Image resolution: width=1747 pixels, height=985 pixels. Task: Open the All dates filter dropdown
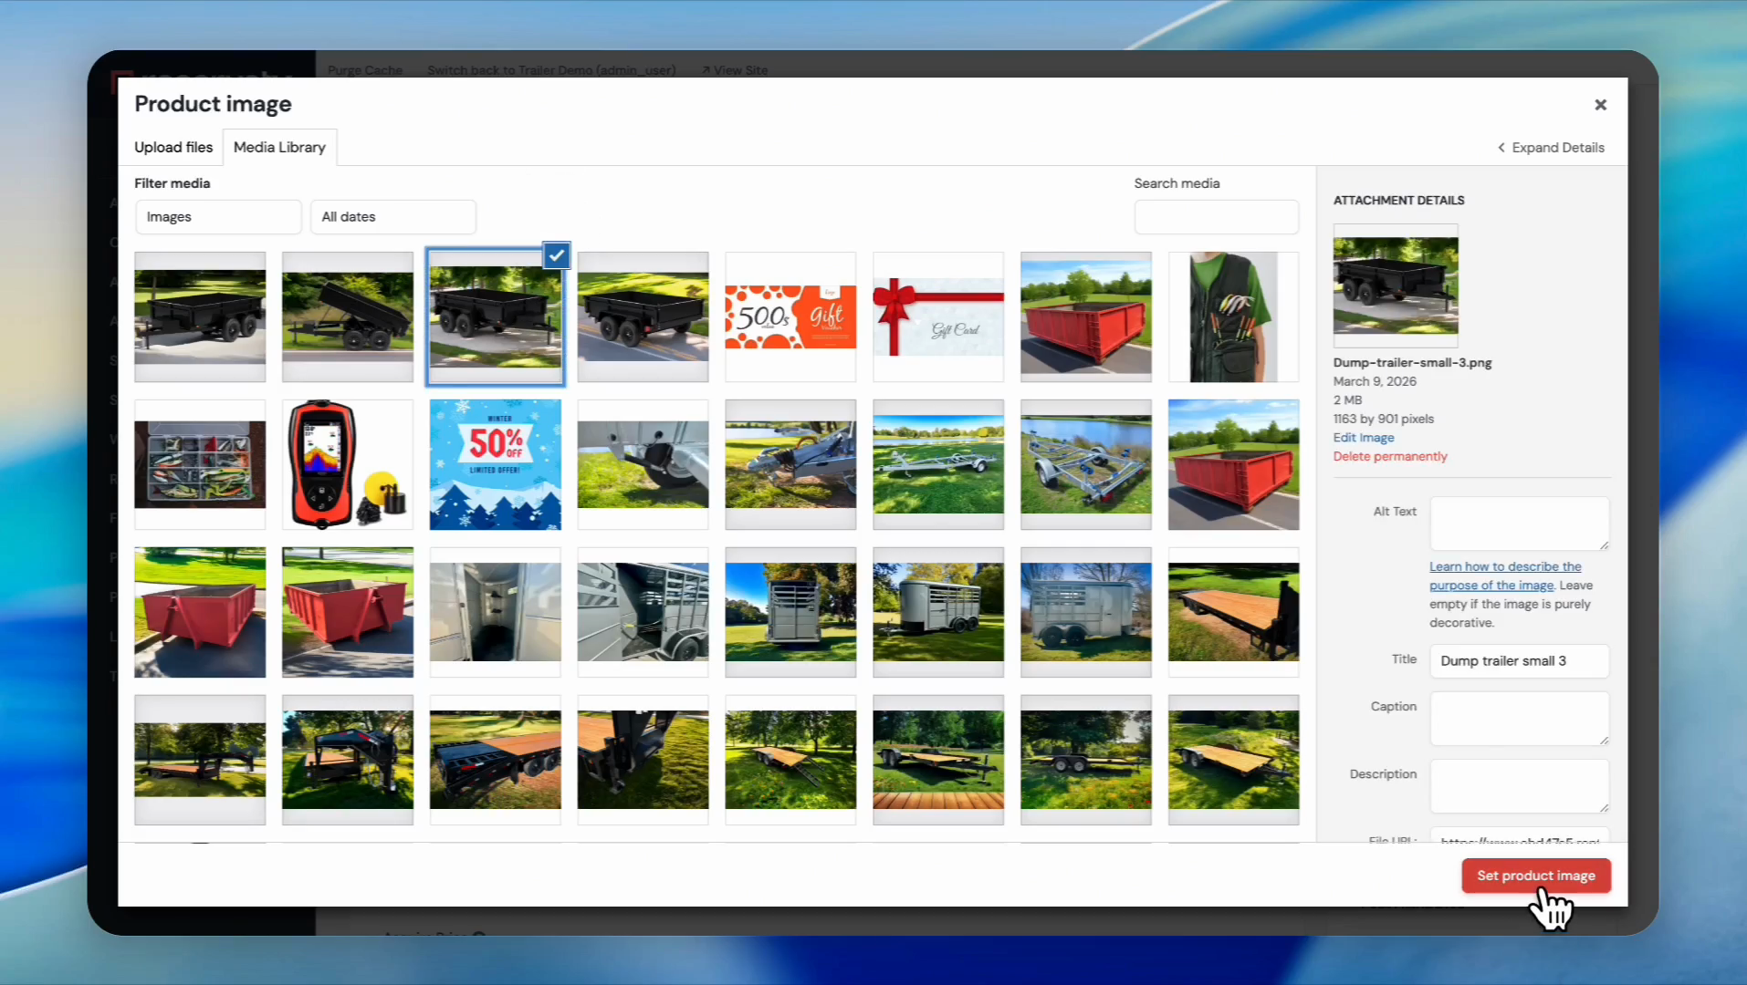393,217
